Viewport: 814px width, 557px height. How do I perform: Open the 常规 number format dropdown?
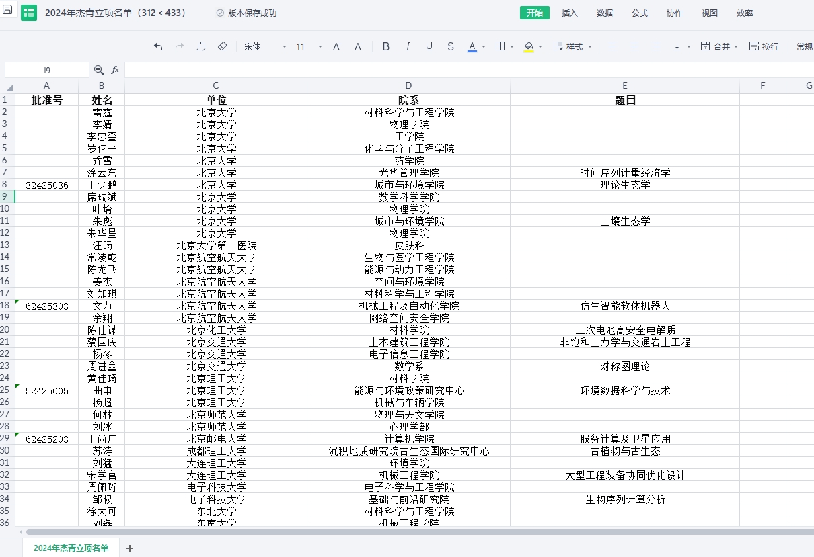pos(804,46)
